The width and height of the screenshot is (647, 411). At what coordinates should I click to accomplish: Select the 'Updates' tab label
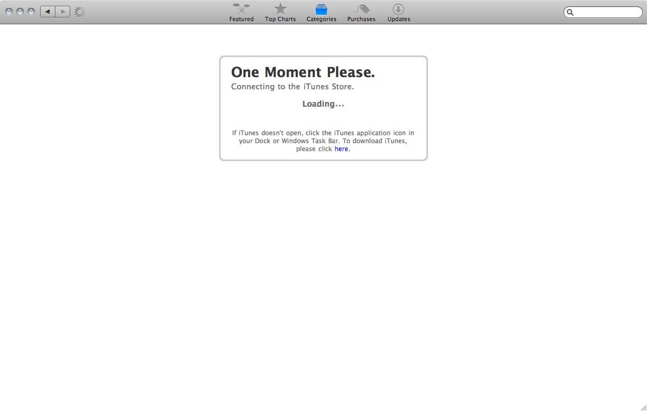pos(398,19)
